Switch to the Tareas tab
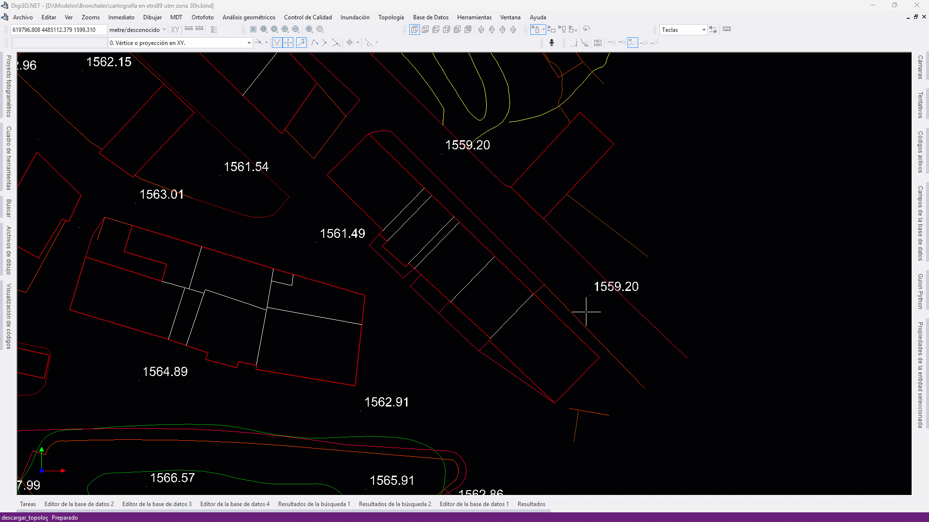929x522 pixels. pyautogui.click(x=28, y=504)
